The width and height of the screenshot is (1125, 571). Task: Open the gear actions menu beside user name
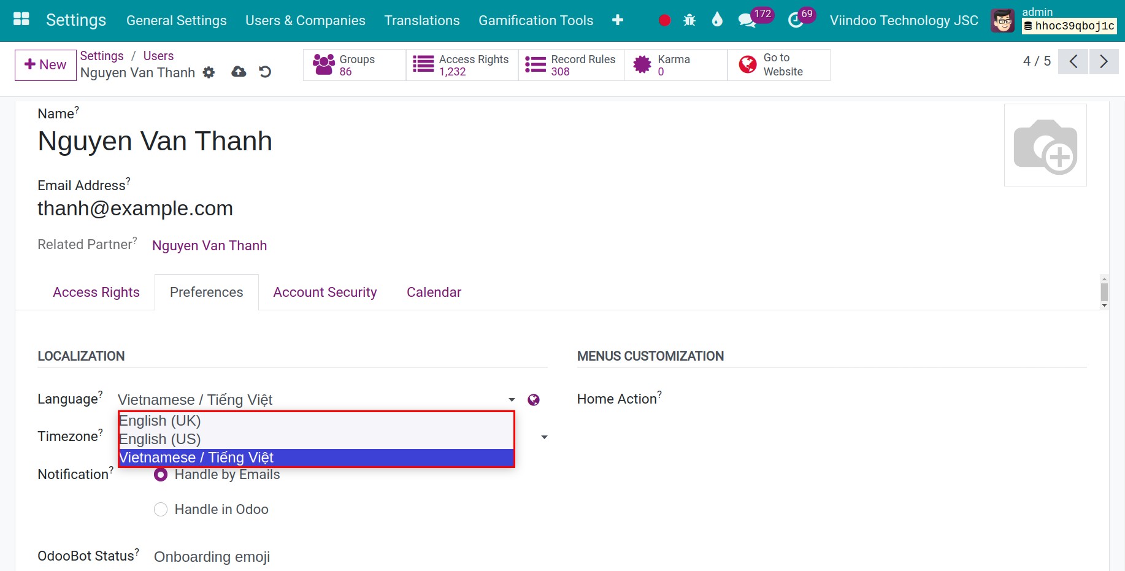click(209, 72)
